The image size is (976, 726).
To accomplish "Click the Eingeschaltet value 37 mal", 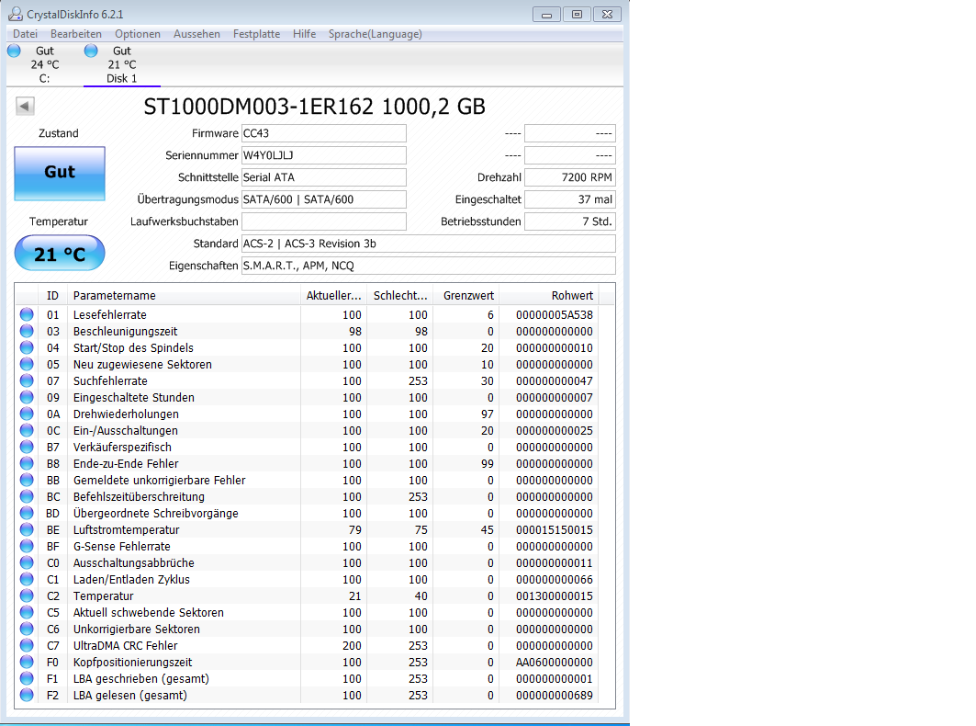I will [x=569, y=199].
